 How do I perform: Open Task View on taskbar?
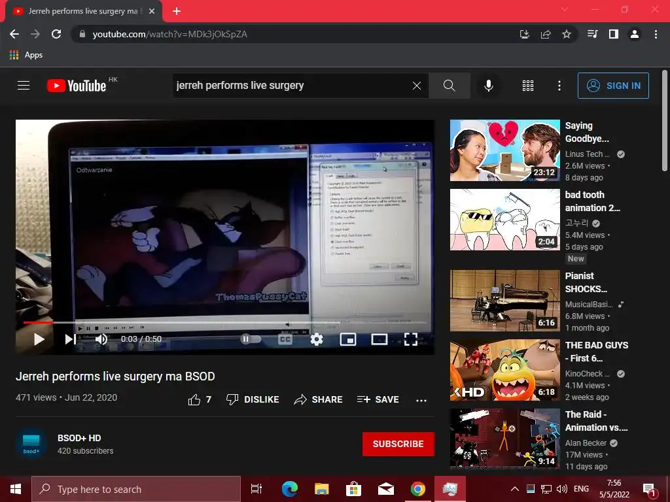[x=256, y=489]
